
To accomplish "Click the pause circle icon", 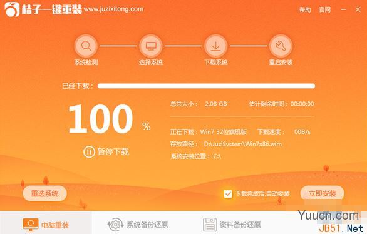I will tap(89, 152).
